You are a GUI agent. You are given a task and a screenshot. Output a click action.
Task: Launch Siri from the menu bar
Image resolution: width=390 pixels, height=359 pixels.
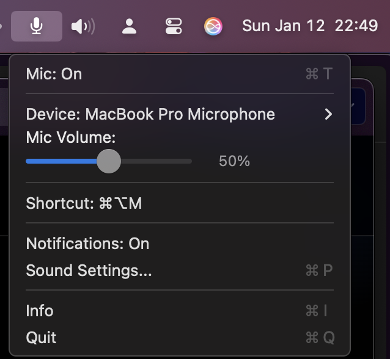pyautogui.click(x=213, y=26)
